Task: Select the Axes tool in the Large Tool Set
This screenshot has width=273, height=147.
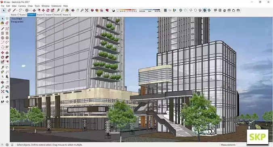Action: click(x=2, y=76)
